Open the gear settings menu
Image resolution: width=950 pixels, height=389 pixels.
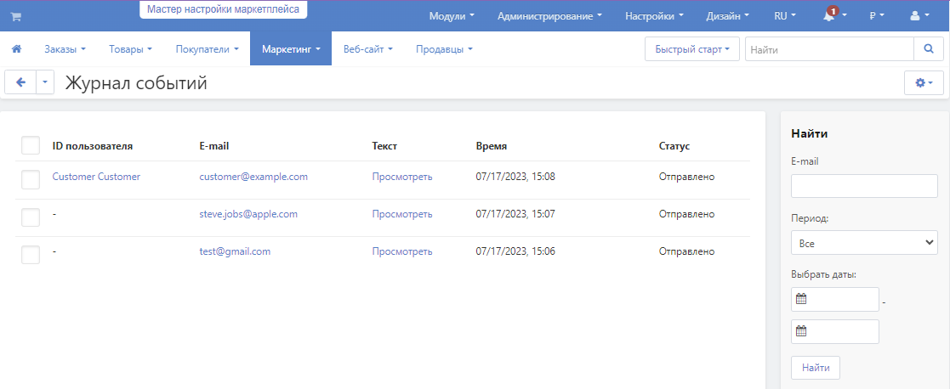tap(923, 82)
